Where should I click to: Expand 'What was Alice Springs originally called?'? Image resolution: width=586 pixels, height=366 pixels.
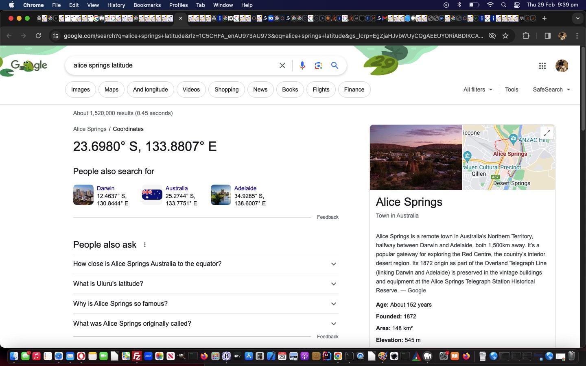[206, 324]
